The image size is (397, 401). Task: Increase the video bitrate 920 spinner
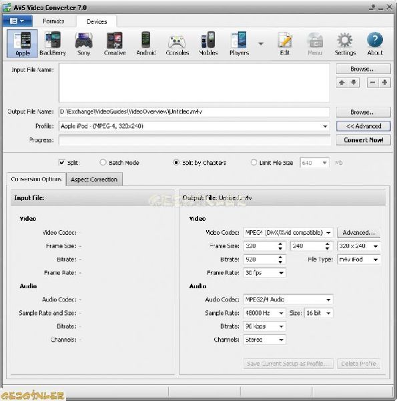click(280, 258)
